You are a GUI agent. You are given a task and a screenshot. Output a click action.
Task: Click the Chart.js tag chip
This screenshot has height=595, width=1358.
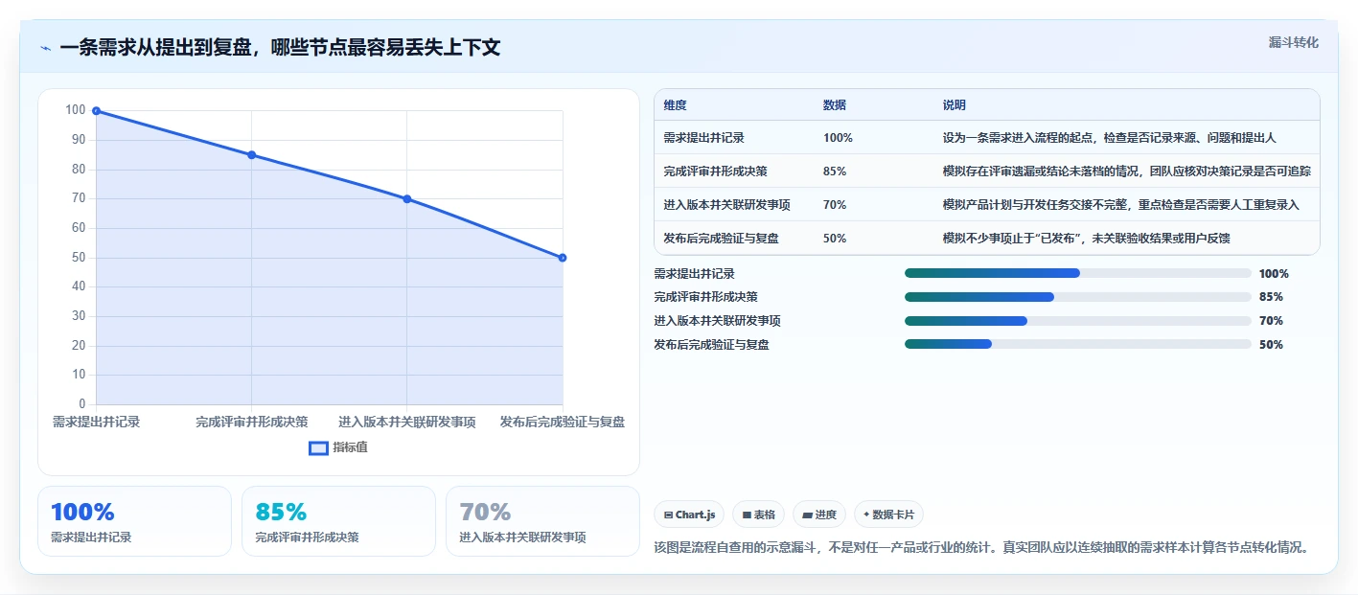689,515
